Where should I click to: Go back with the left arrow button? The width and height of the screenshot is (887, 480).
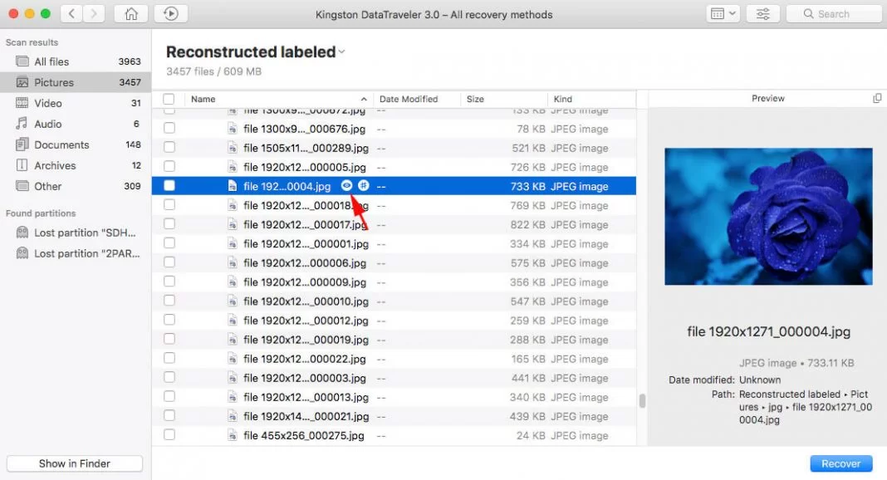click(x=72, y=13)
